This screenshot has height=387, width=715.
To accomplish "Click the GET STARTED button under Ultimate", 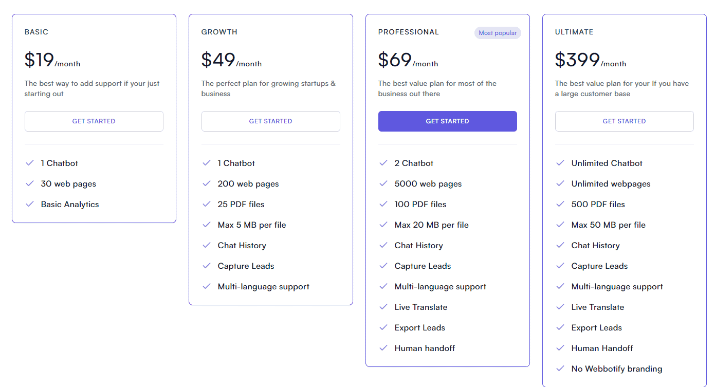I will [624, 121].
